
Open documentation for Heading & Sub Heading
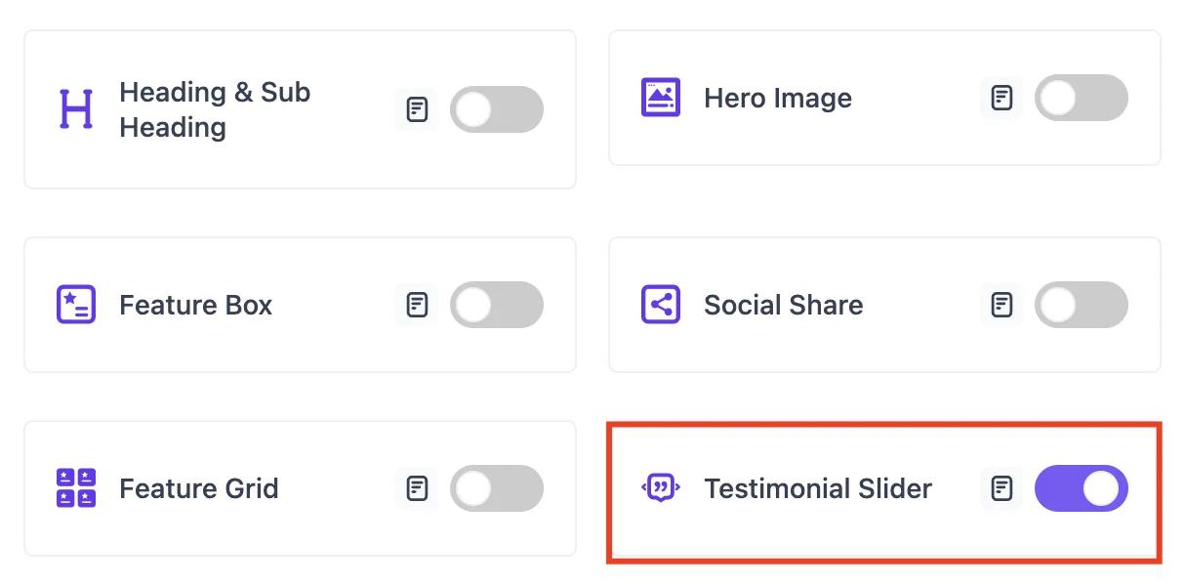coord(417,109)
